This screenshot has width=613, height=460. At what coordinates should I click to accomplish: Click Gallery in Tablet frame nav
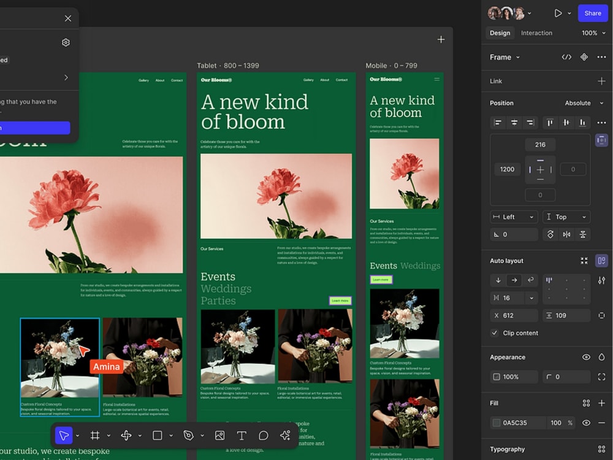click(x=308, y=80)
